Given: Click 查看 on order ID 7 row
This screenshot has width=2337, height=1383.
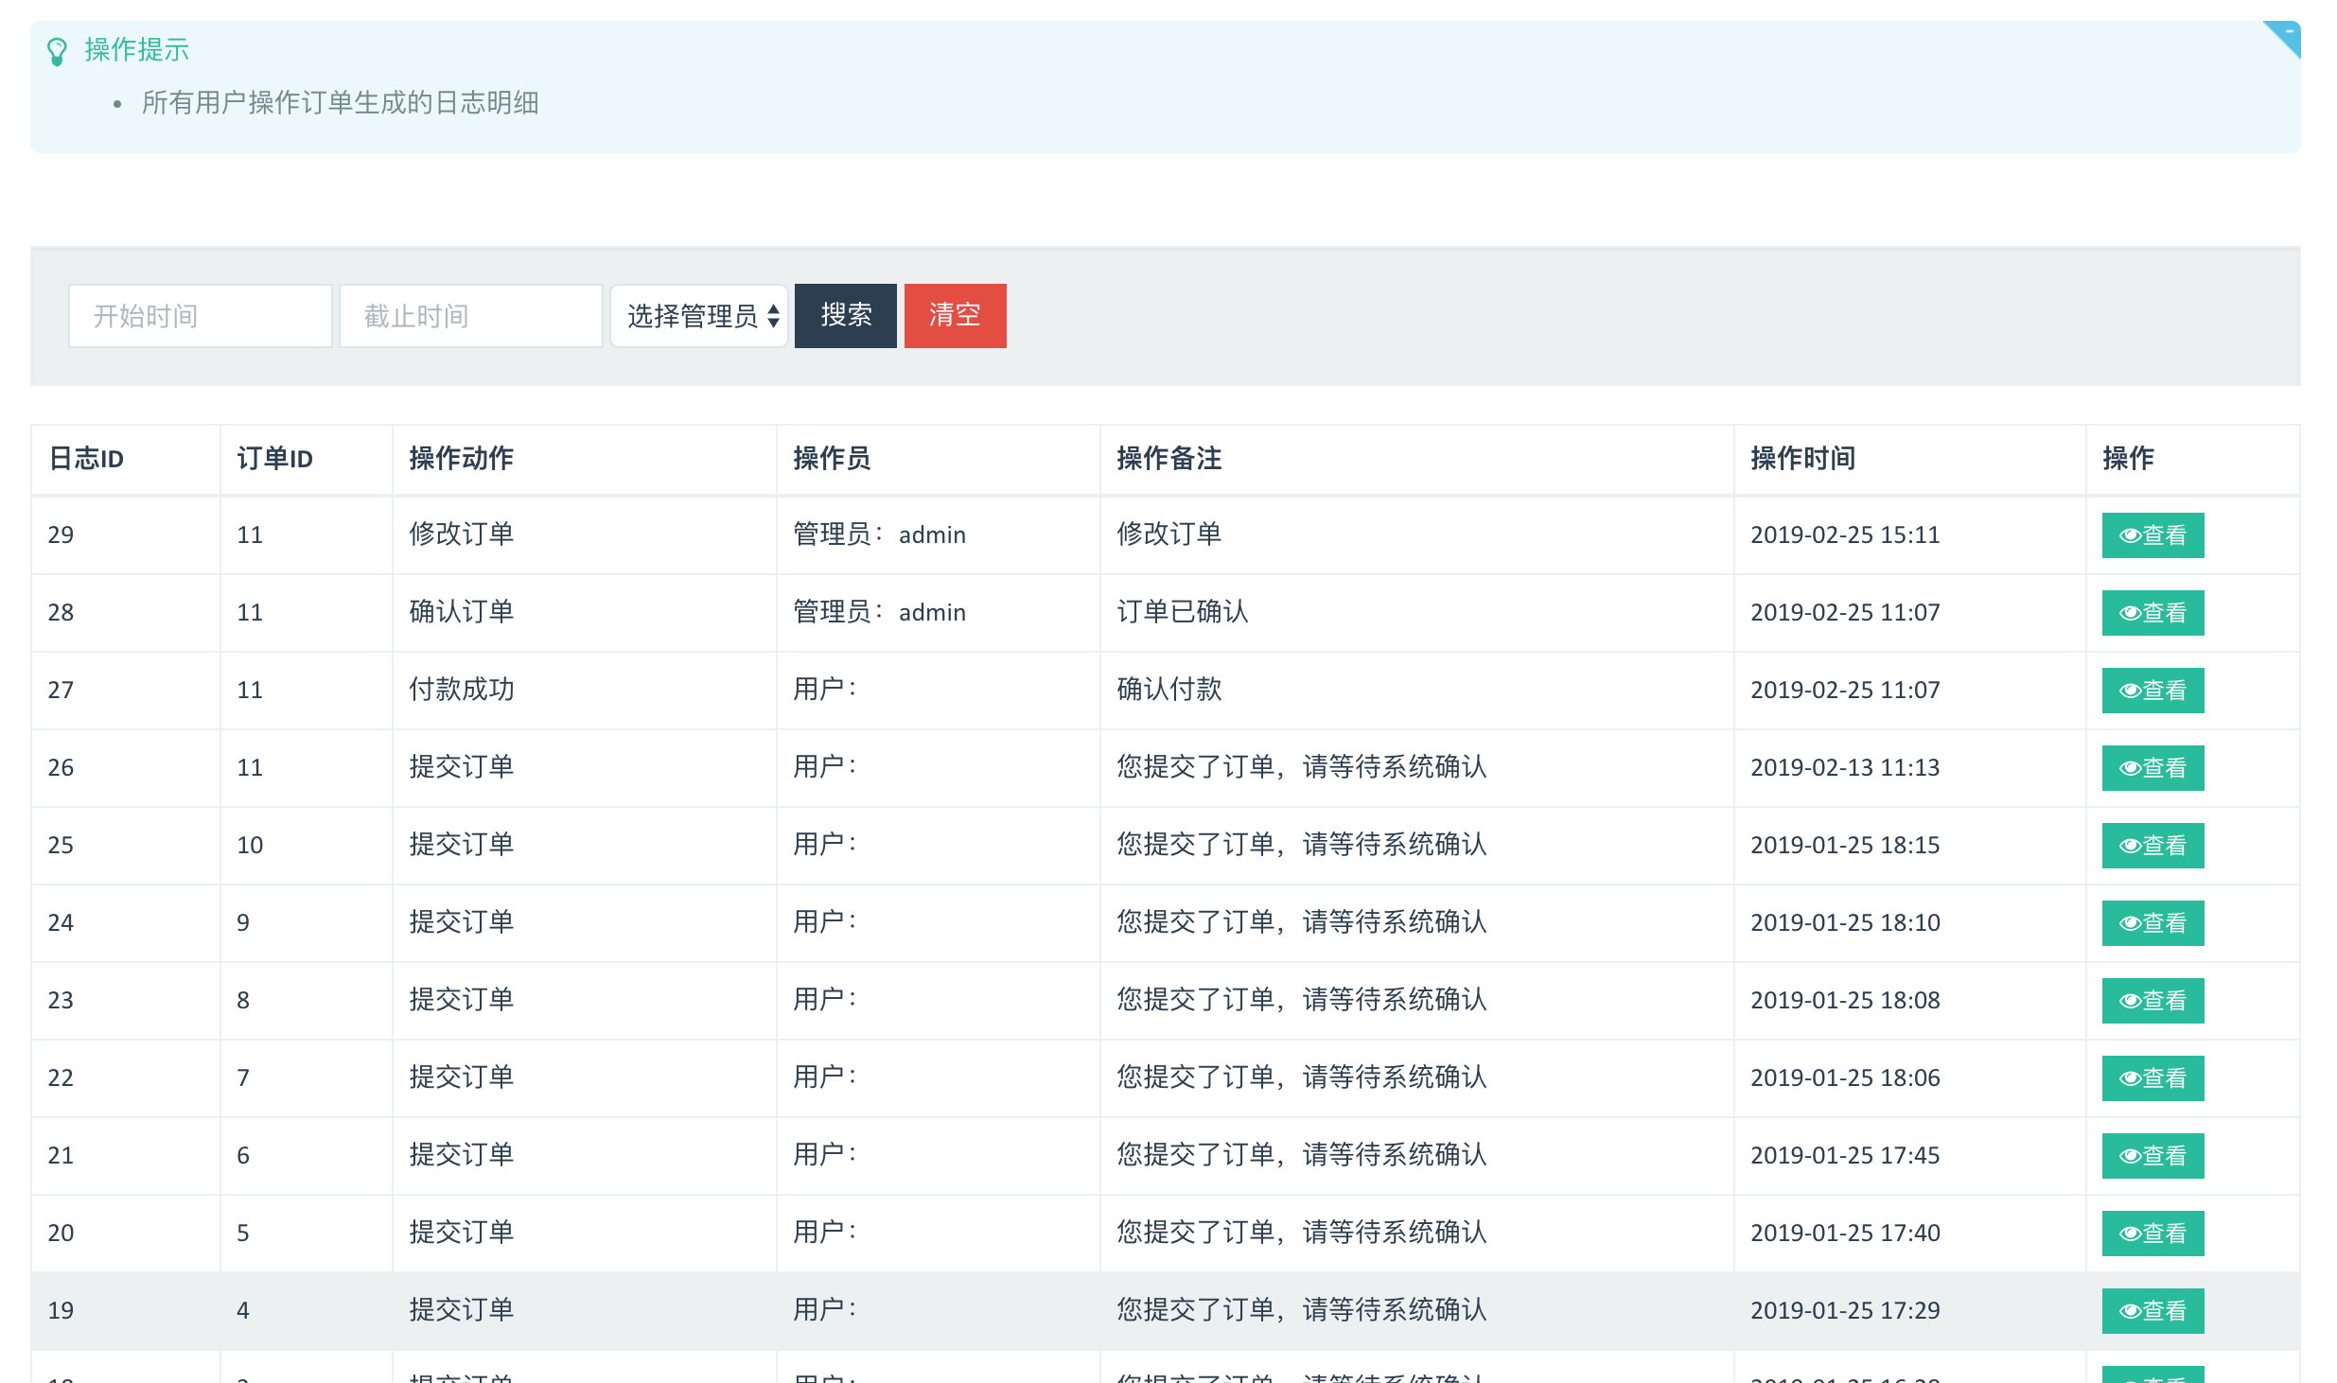Looking at the screenshot, I should tap(2152, 1078).
